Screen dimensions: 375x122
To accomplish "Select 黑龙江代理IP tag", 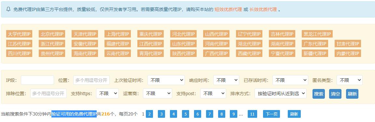I will point(317,34).
